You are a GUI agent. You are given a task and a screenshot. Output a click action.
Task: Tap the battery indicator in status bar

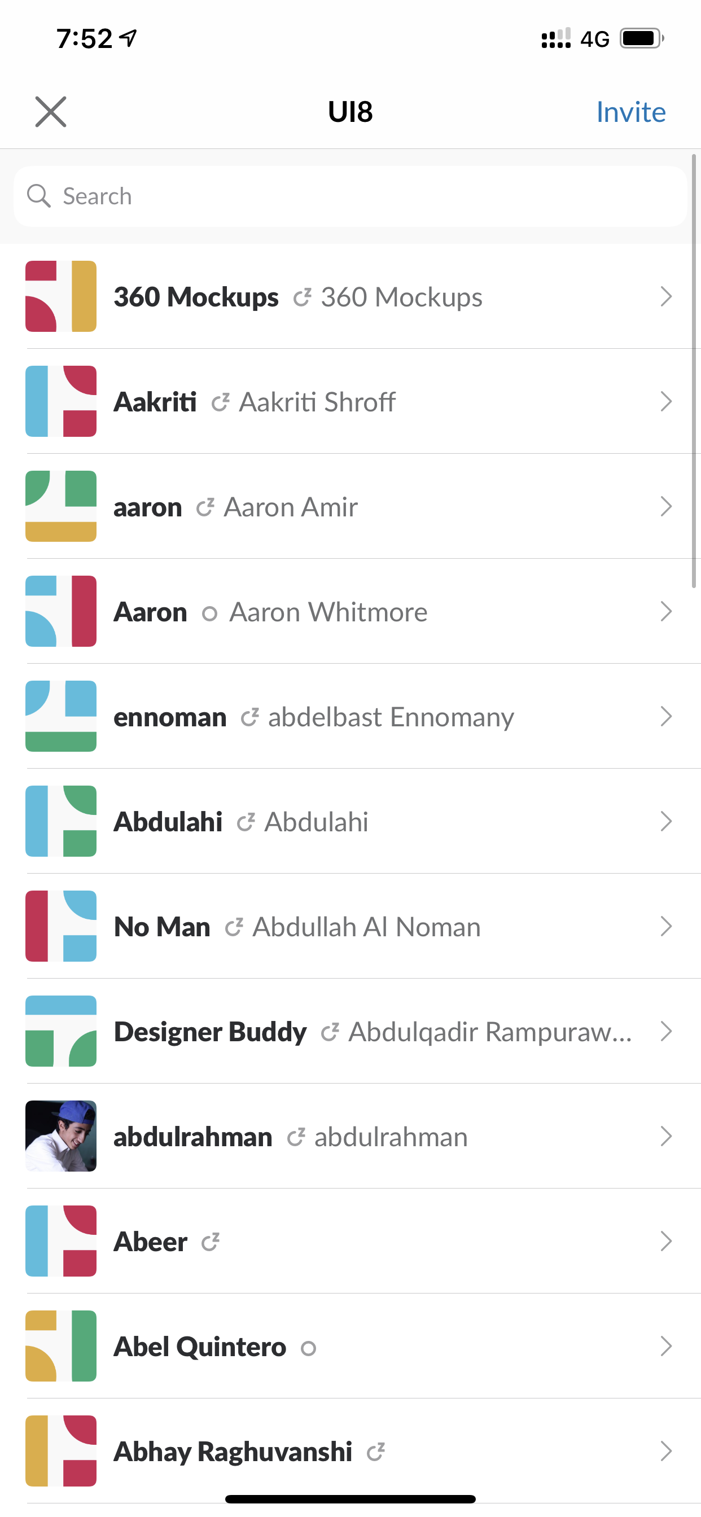[642, 39]
